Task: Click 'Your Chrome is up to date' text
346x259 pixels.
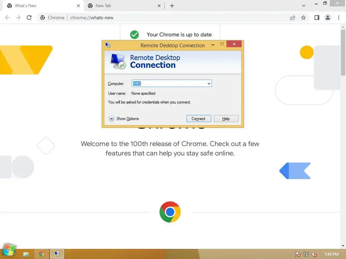Action: (179, 35)
